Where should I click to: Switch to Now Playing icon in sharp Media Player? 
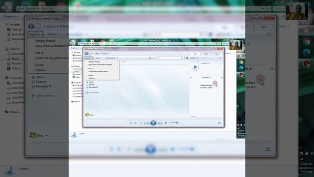click(x=219, y=123)
